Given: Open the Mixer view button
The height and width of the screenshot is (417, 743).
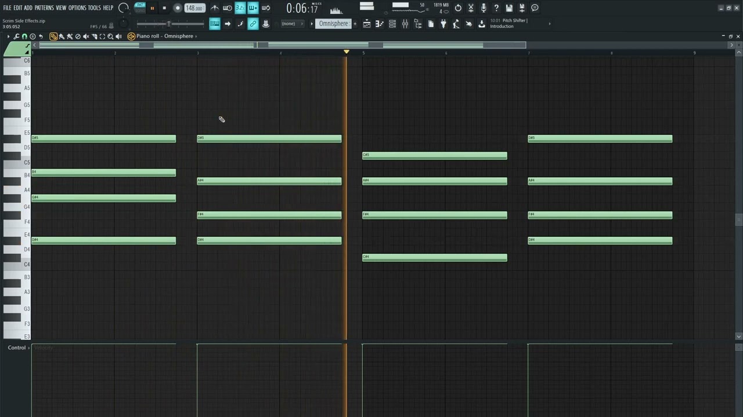Looking at the screenshot, I should tap(405, 24).
